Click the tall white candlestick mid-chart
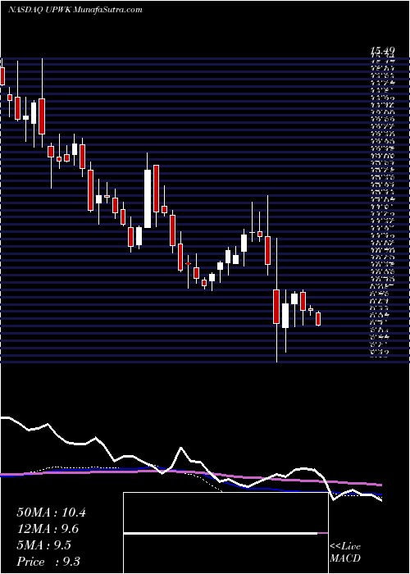Screen dimensions: 410x574 (x=148, y=198)
